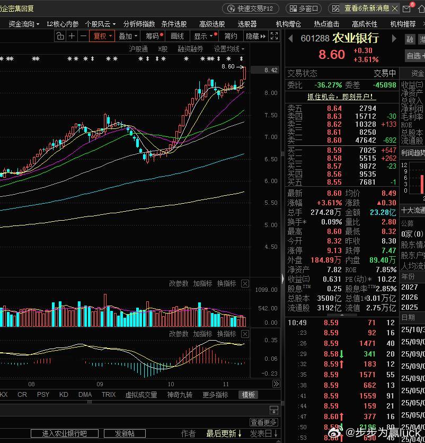
Task: Click the 融 margin tag button
Action: (x=410, y=39)
